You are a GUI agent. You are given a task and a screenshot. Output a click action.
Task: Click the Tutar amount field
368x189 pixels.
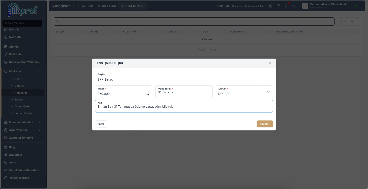click(124, 92)
